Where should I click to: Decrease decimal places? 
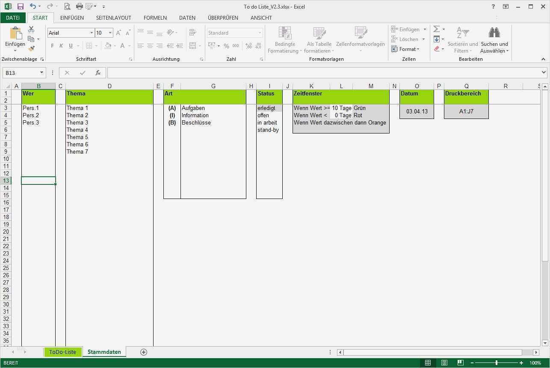click(258, 46)
